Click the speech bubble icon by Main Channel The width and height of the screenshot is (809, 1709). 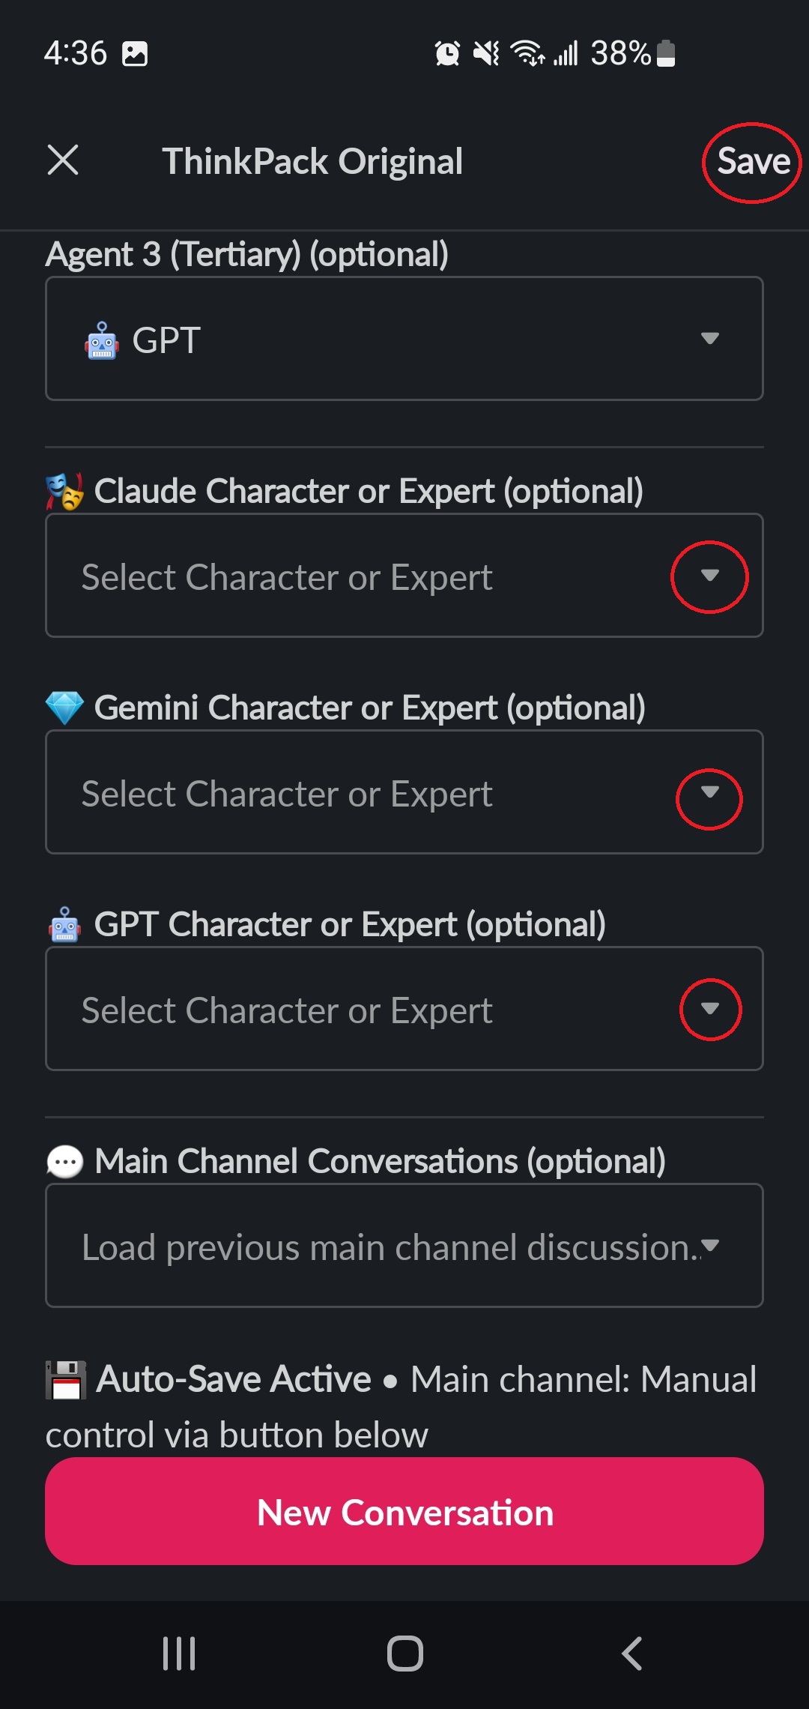[x=65, y=1162]
